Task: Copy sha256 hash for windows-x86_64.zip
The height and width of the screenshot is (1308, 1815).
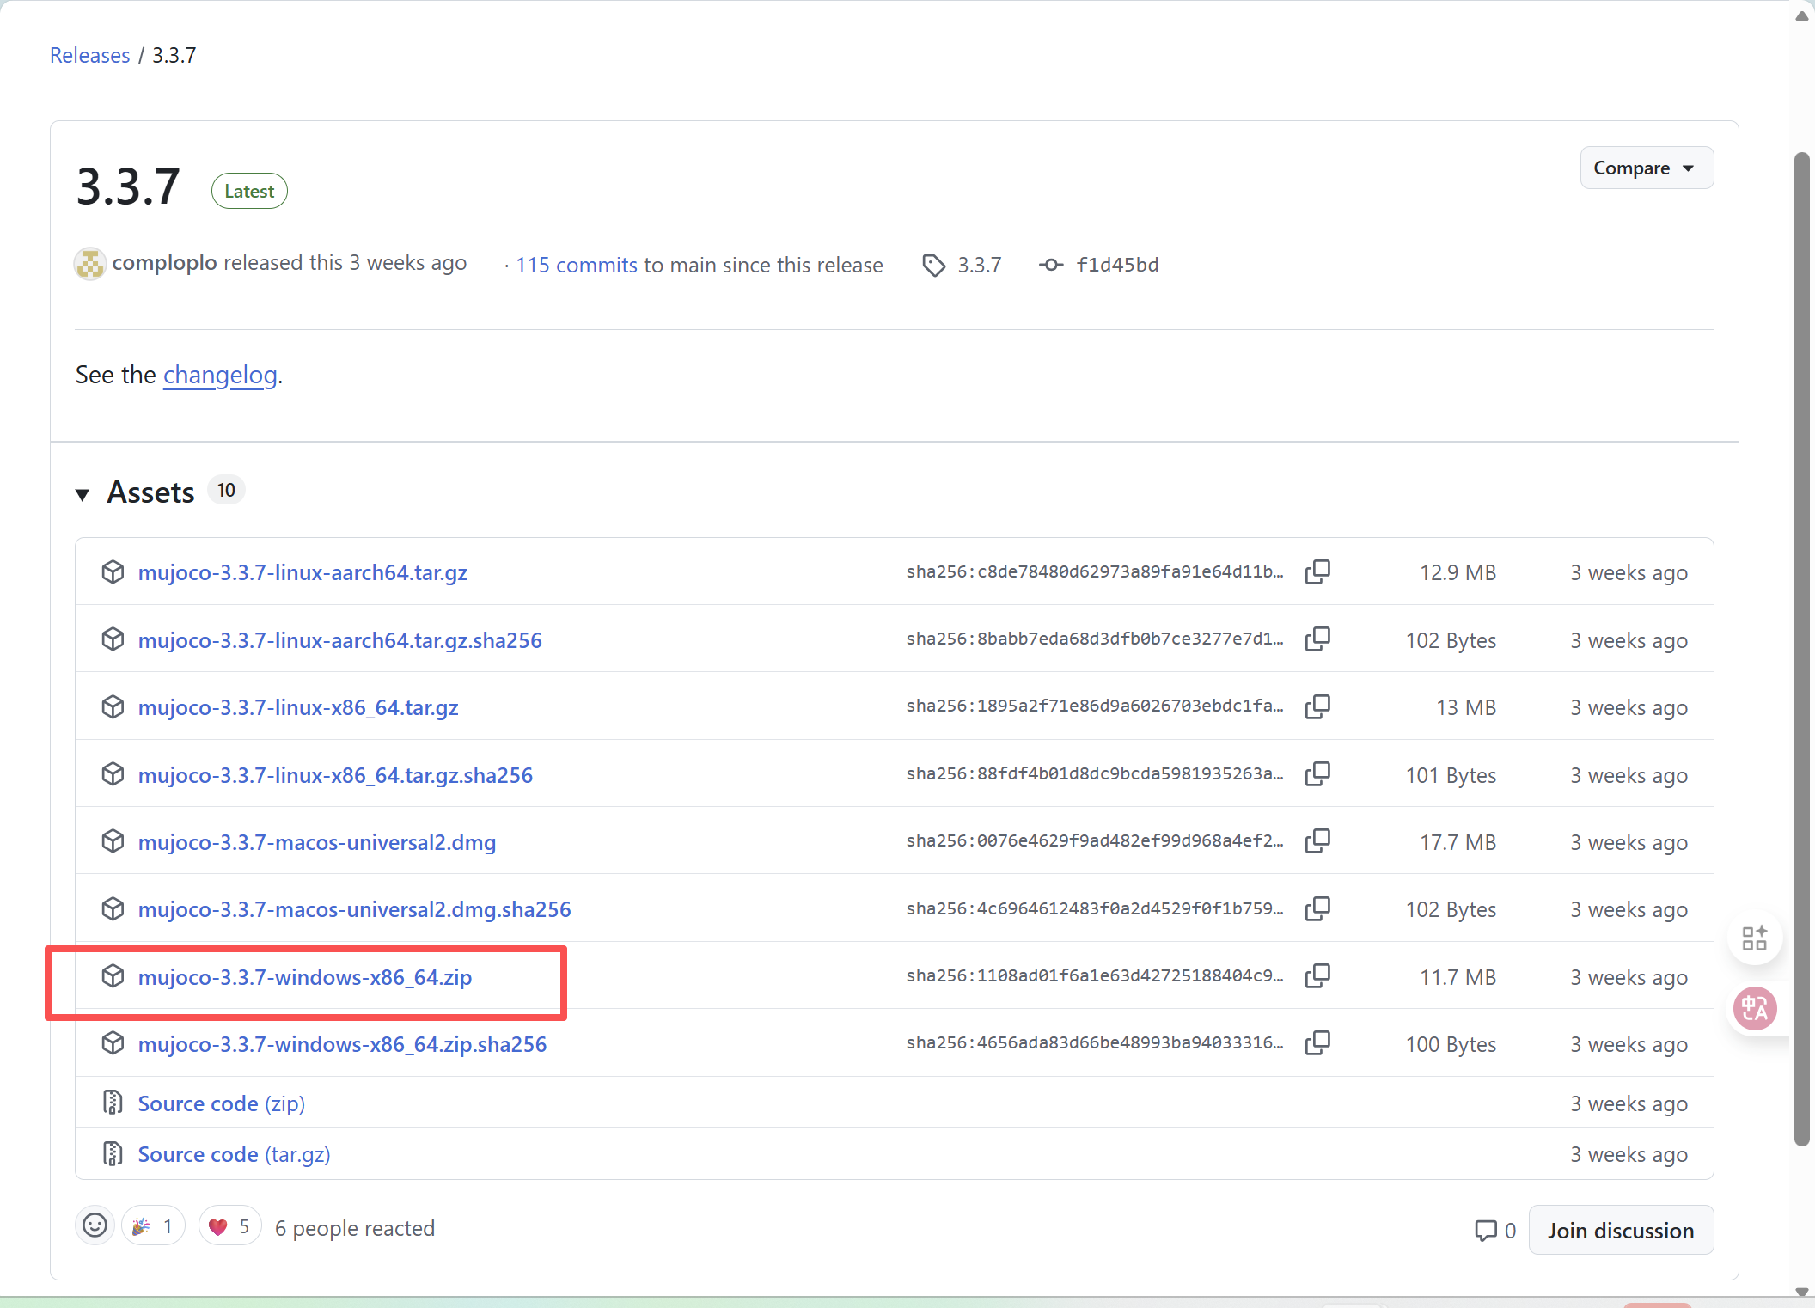Action: [x=1317, y=976]
